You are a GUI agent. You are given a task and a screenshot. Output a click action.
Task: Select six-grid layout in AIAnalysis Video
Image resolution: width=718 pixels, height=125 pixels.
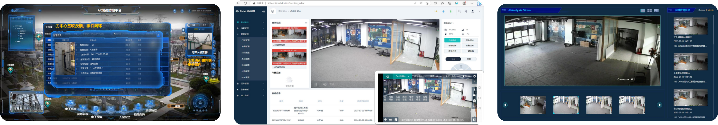(x=657, y=10)
